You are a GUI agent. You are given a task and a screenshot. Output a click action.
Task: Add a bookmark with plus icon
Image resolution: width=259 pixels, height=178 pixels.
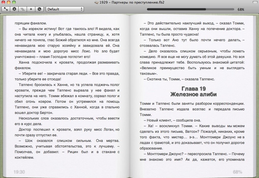[31, 9]
